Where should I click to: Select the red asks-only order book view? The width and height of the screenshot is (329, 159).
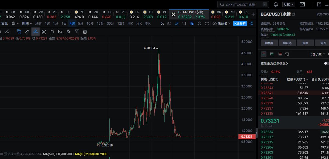280,54
